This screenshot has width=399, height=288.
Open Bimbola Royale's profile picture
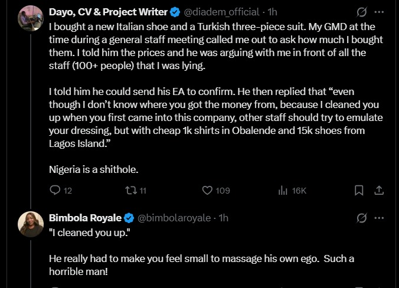31,224
